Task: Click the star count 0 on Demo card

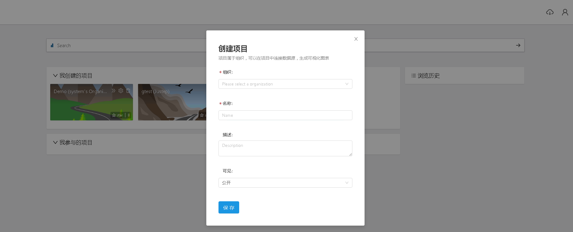Action: pyautogui.click(x=129, y=115)
